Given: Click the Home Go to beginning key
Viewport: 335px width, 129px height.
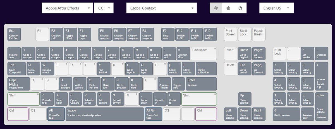Looking at the screenshot, I should pyautogui.click(x=245, y=54).
